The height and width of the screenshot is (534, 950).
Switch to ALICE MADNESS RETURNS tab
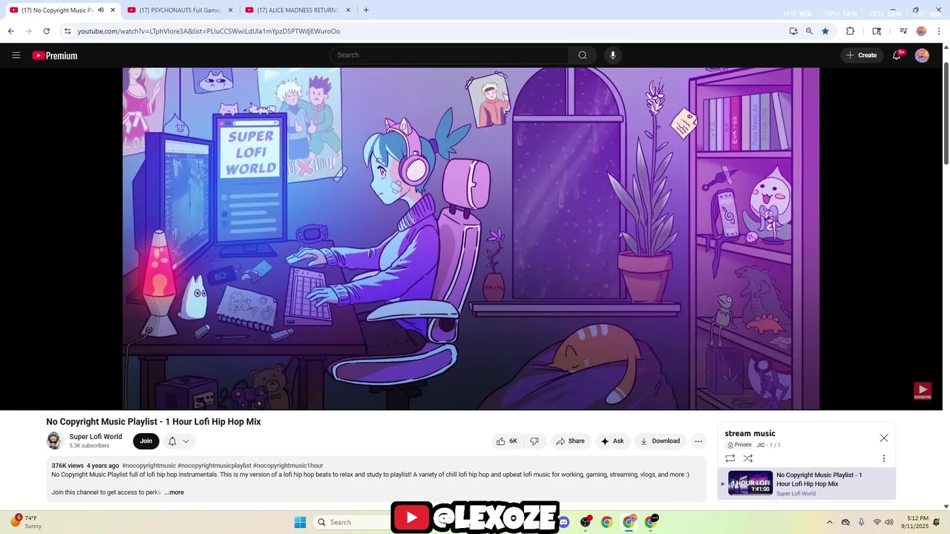pyautogui.click(x=298, y=10)
